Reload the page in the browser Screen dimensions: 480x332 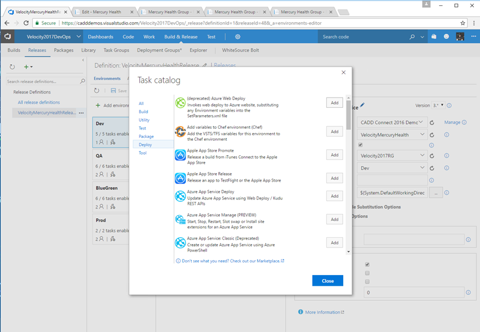[26, 23]
